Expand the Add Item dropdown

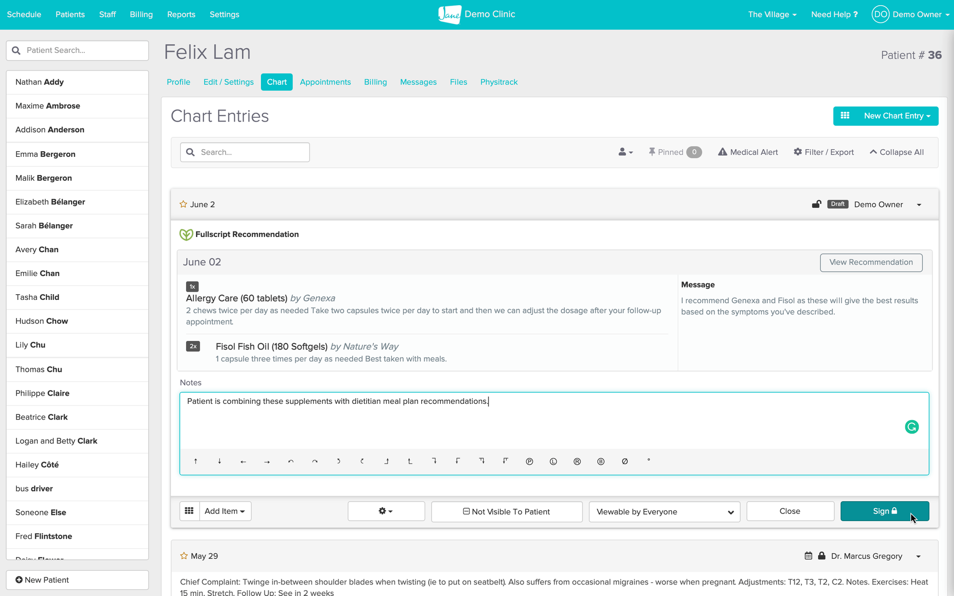coord(225,511)
